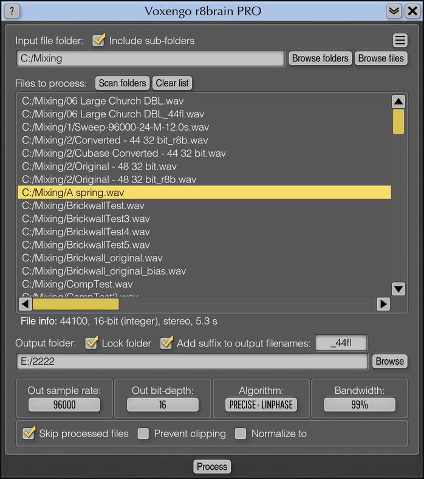Click the Browse folders button
Screen dimensions: 424x479
click(x=320, y=58)
